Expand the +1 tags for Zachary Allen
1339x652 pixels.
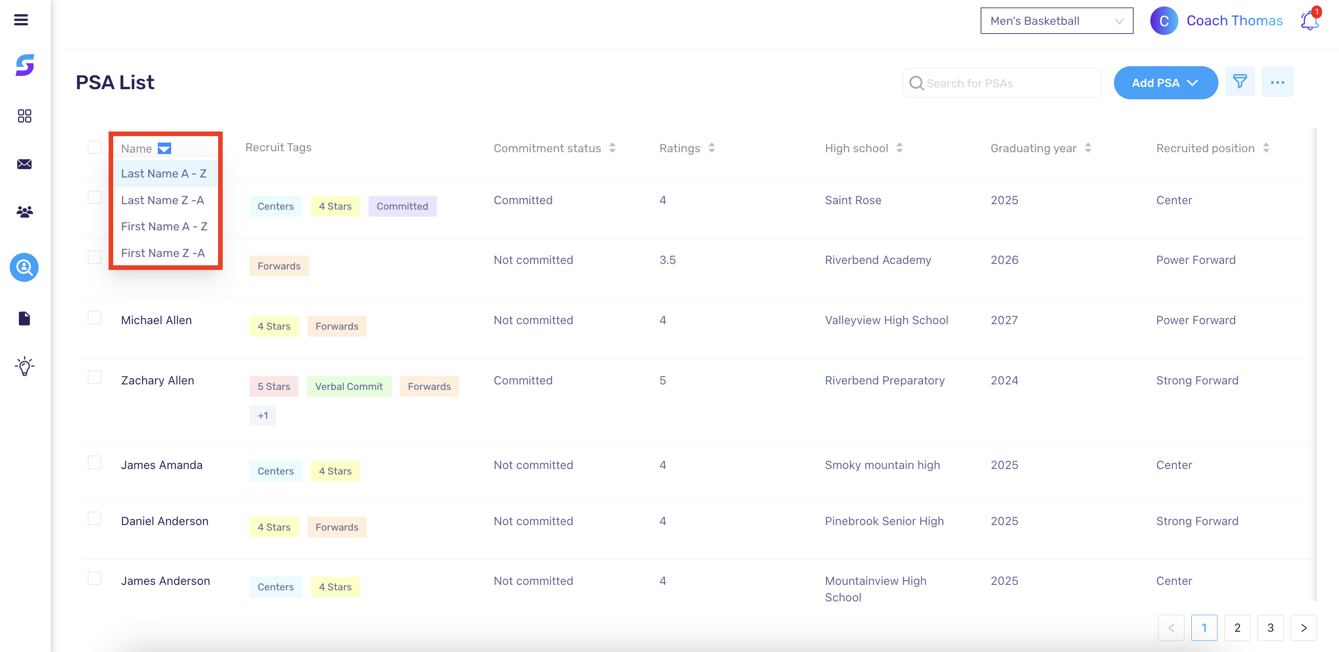click(262, 416)
